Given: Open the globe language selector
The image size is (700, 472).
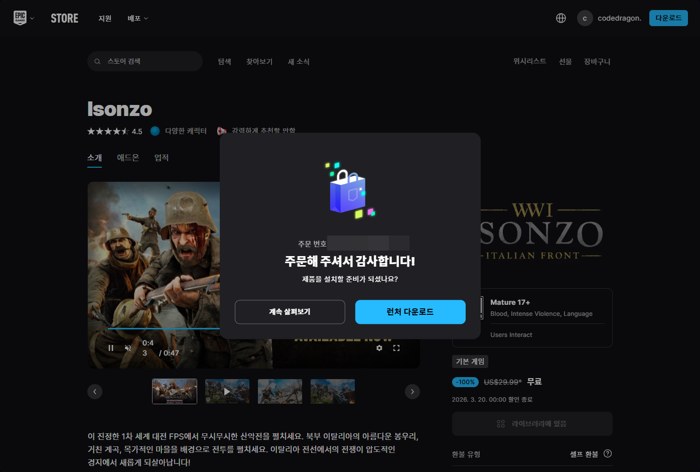Looking at the screenshot, I should pyautogui.click(x=561, y=18).
